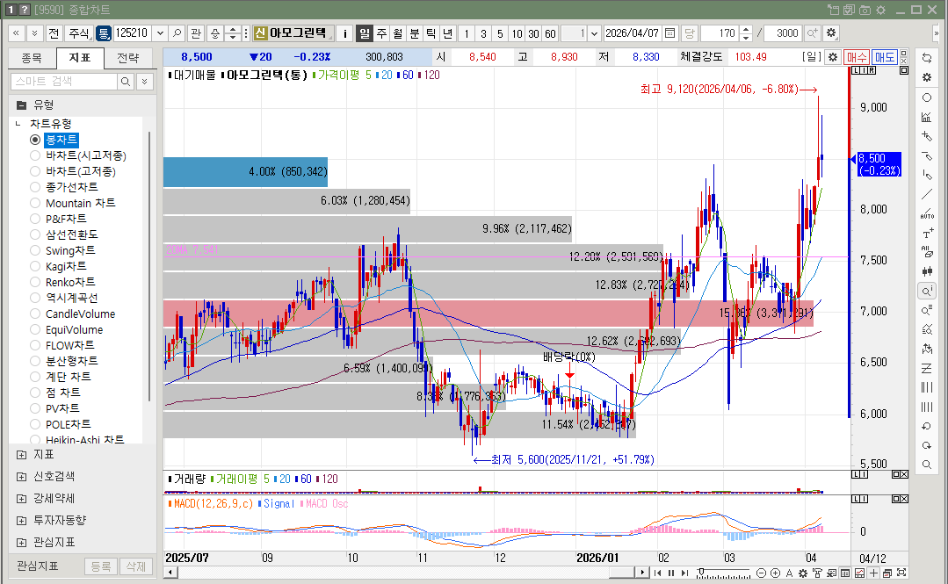The height and width of the screenshot is (584, 948).
Task: Select the CandleVolume radio option
Action: [x=35, y=314]
